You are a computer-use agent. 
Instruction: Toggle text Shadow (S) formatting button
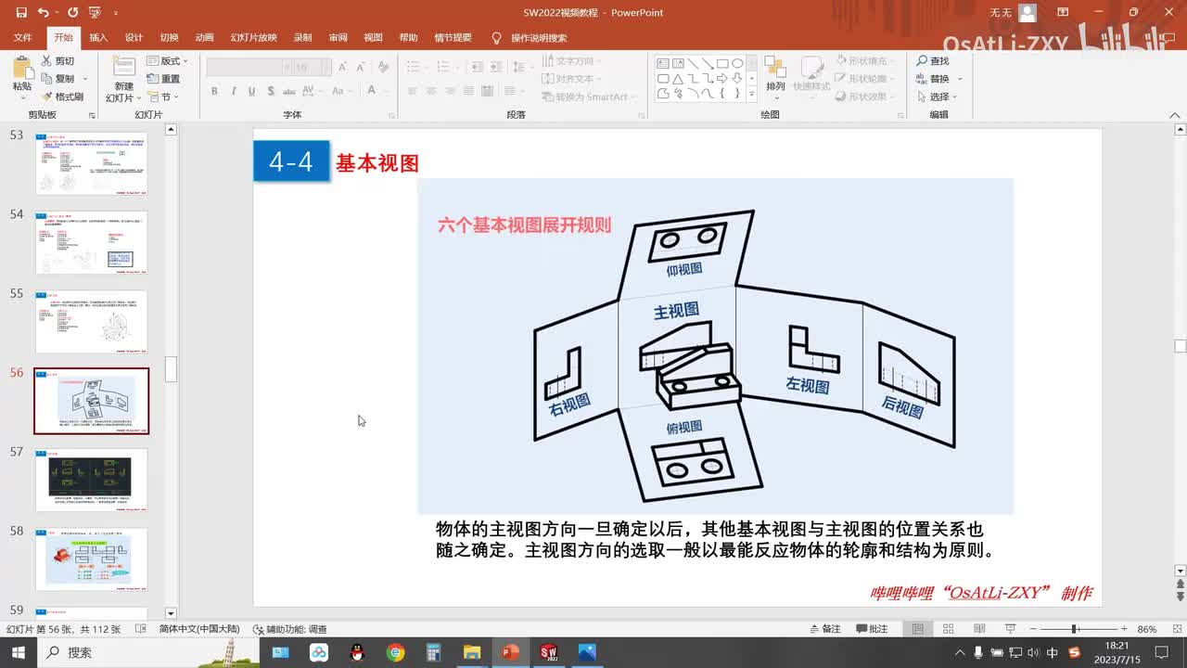tap(270, 91)
